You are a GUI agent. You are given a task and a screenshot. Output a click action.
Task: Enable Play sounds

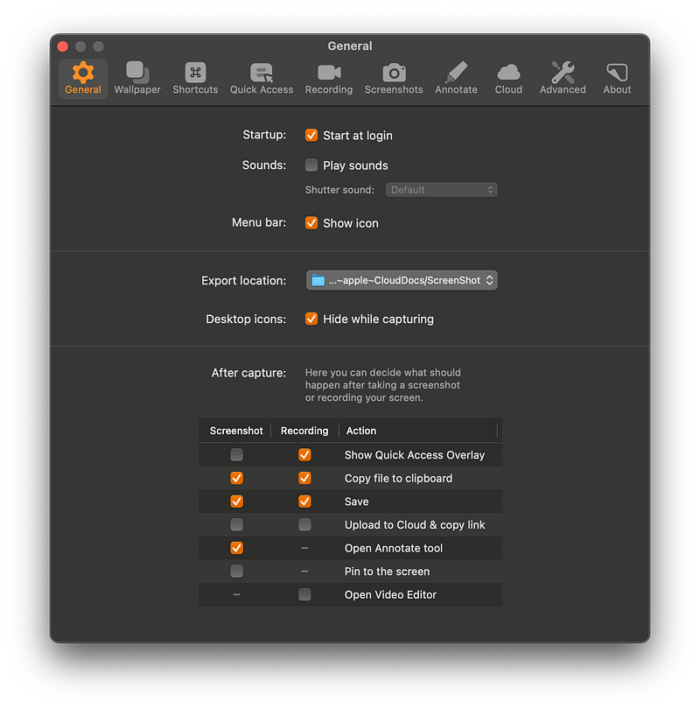click(x=311, y=165)
